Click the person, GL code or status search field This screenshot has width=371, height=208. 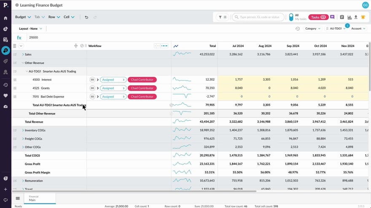(x=259, y=17)
